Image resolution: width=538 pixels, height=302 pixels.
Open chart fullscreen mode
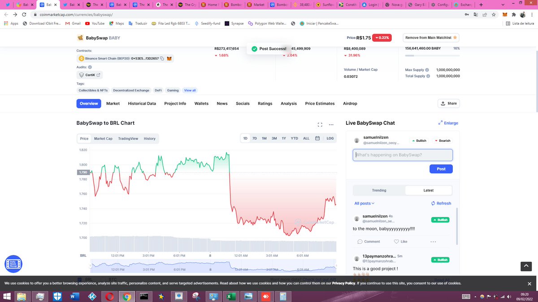[x=320, y=125]
